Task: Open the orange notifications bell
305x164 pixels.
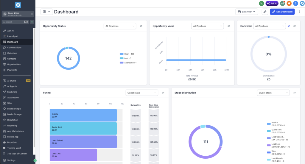Action: coord(289,3)
